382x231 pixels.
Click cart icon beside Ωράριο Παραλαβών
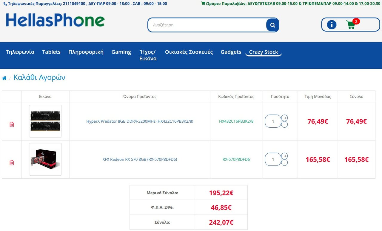[203, 4]
